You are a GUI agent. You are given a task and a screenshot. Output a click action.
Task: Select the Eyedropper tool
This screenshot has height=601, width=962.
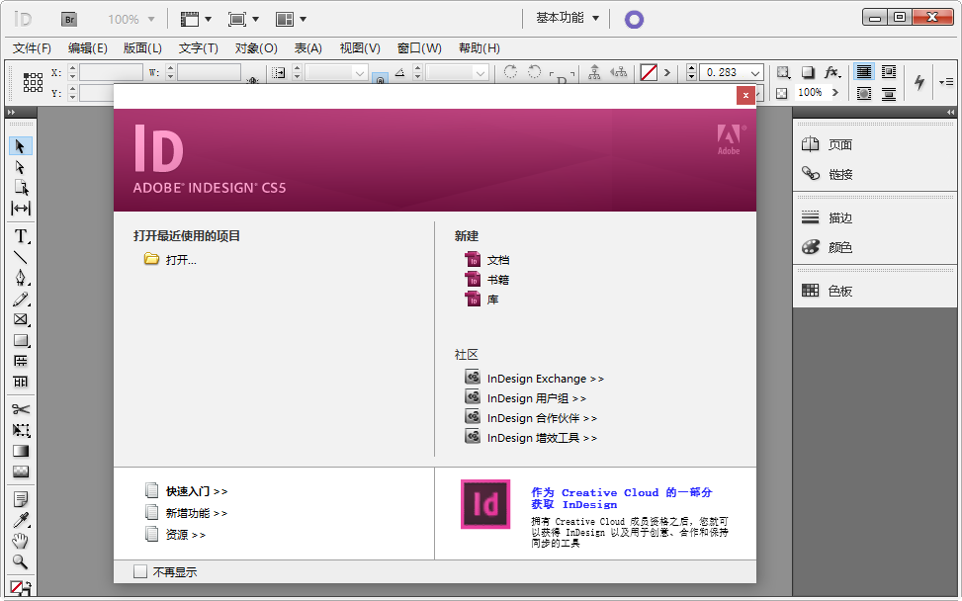pyautogui.click(x=20, y=520)
